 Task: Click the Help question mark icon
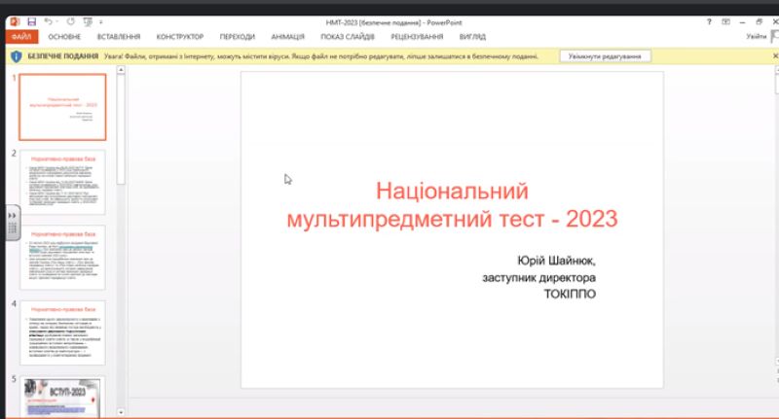(709, 21)
